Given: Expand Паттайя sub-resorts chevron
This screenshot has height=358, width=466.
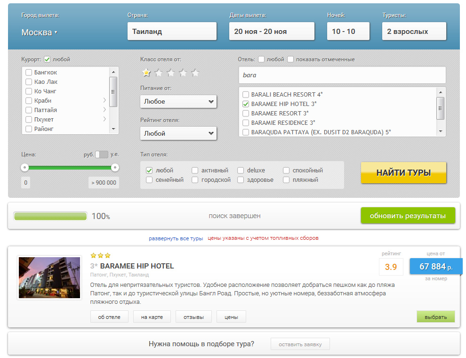Looking at the screenshot, I should [x=104, y=110].
